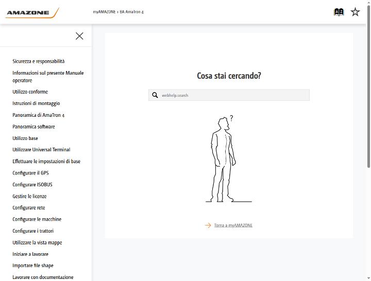
Task: Close the sidebar navigation with the X
Action: pos(79,36)
